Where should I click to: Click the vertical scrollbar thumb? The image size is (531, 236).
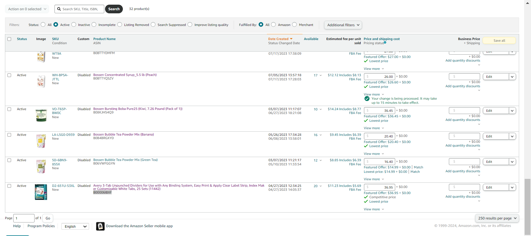[528, 207]
